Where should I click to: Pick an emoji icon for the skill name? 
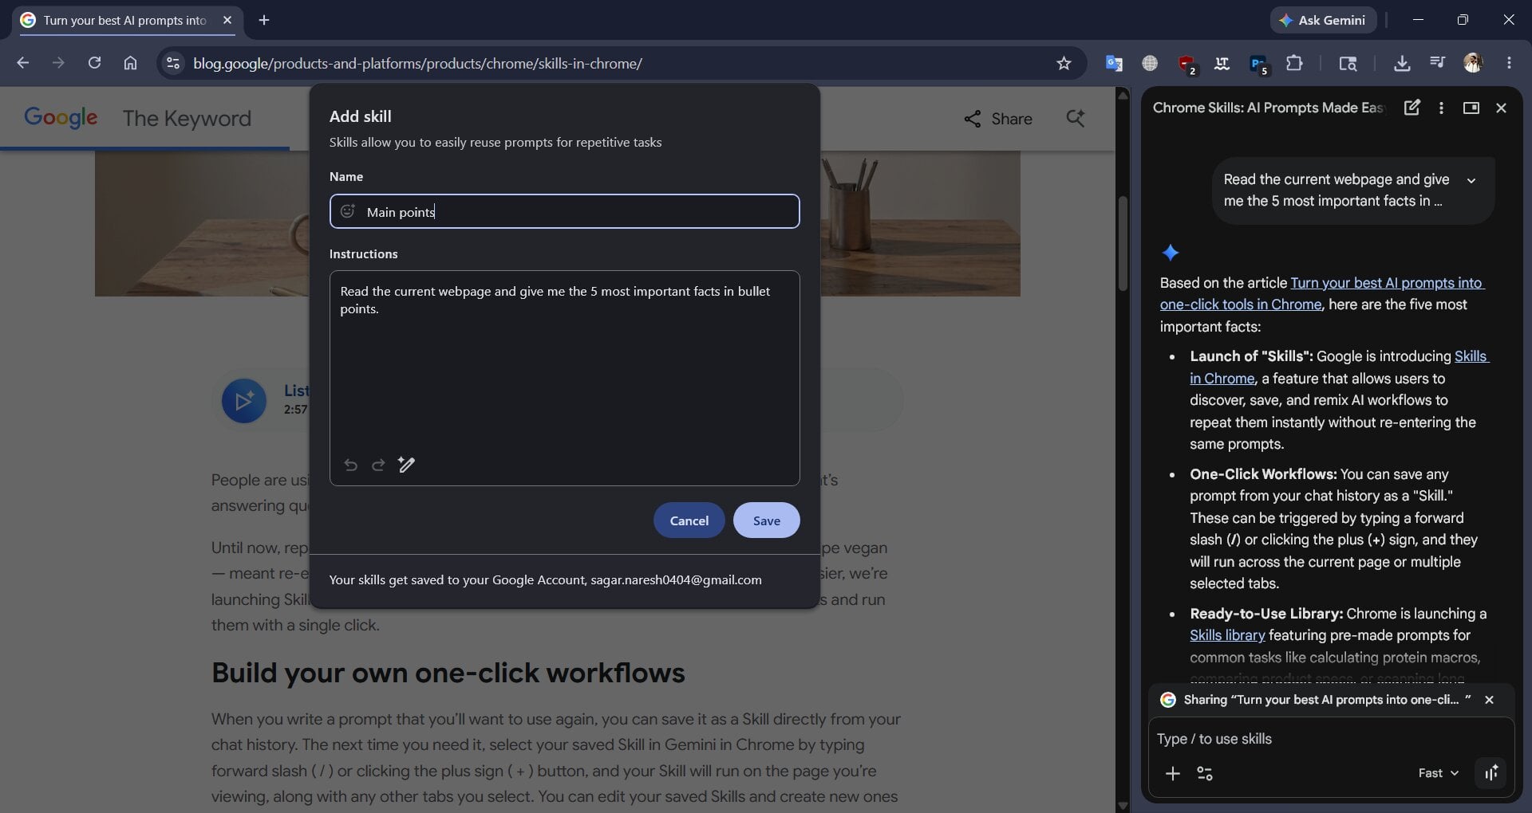[x=348, y=211]
